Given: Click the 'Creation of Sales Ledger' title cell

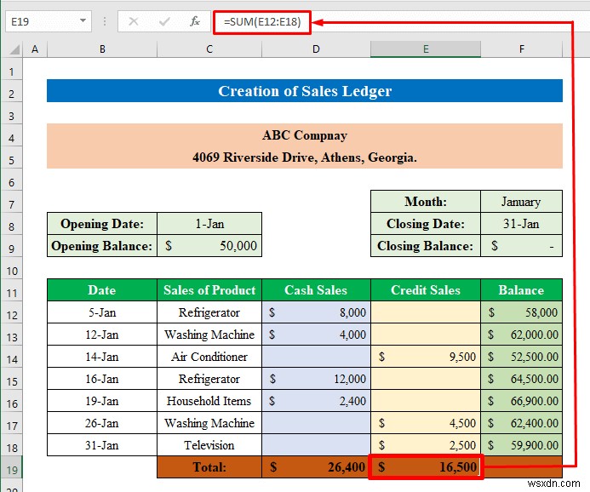Looking at the screenshot, I should [305, 90].
